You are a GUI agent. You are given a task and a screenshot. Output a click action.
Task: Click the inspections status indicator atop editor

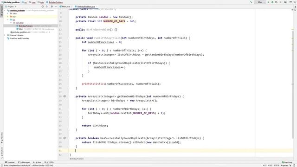(x=292, y=9)
